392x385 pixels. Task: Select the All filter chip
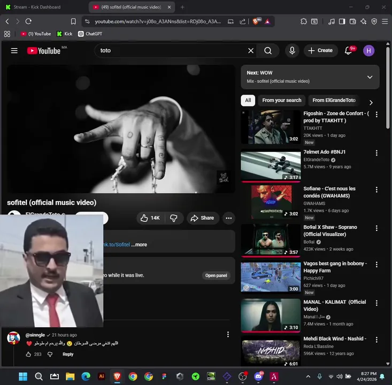(x=248, y=100)
